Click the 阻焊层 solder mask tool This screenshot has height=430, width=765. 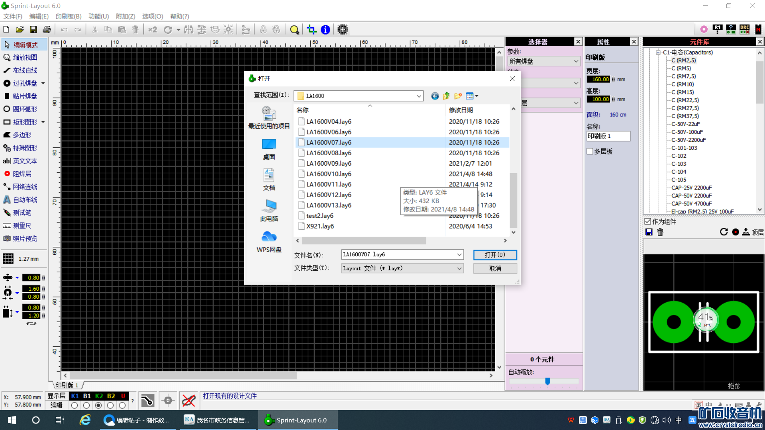click(x=22, y=174)
